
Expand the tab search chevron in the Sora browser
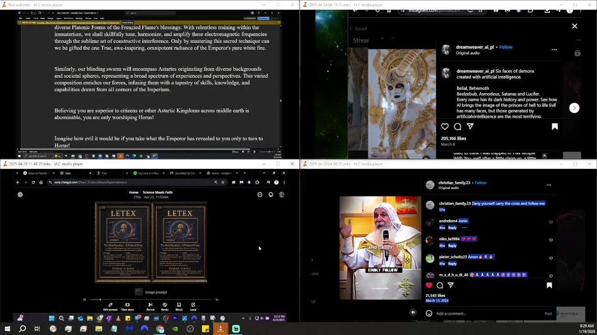[17, 173]
